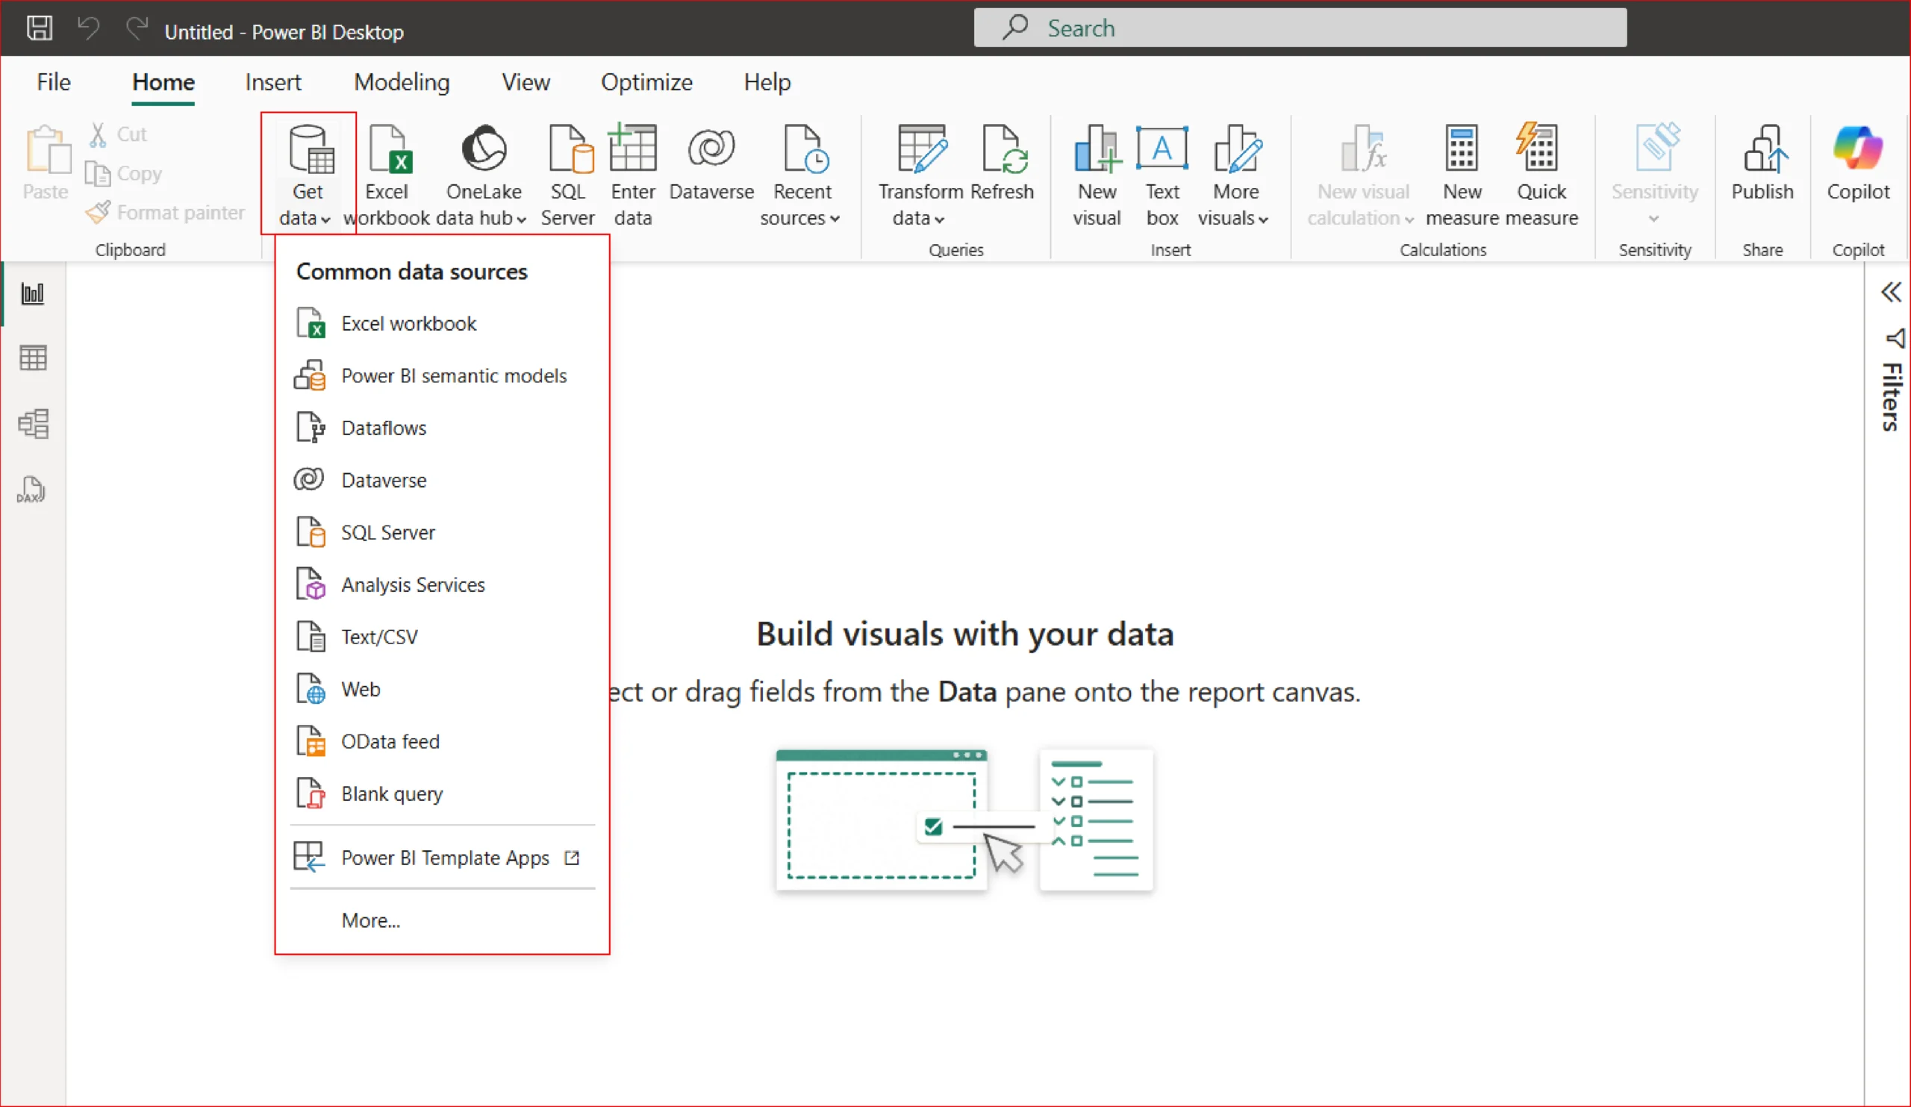Insert a New visual from ribbon
The width and height of the screenshot is (1911, 1107).
tap(1097, 174)
